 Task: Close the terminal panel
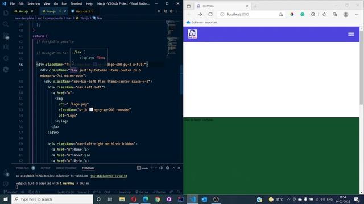point(179,168)
